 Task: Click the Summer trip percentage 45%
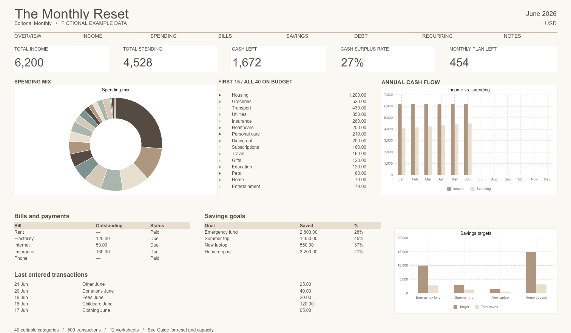(x=359, y=239)
